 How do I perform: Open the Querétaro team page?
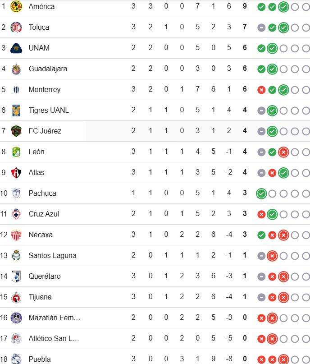[x=45, y=276]
